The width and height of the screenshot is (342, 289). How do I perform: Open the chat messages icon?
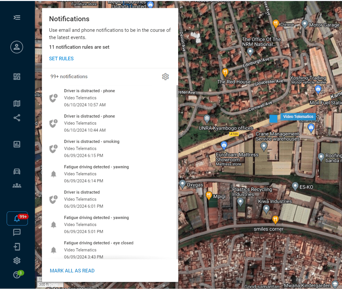click(17, 232)
